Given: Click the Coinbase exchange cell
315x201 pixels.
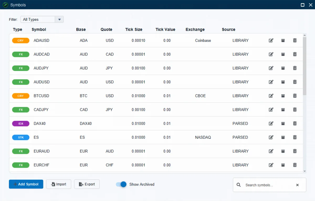Looking at the screenshot, I should tap(203, 40).
